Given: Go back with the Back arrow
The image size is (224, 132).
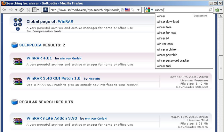Looking at the screenshot, I should [x=4, y=10].
